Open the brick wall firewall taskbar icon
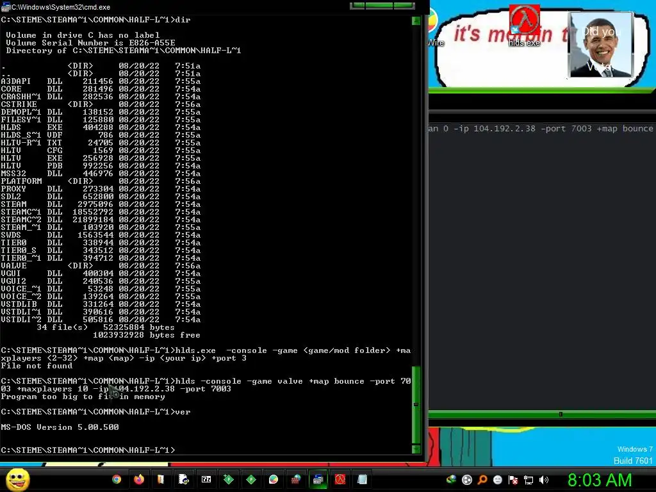 [x=295, y=479]
